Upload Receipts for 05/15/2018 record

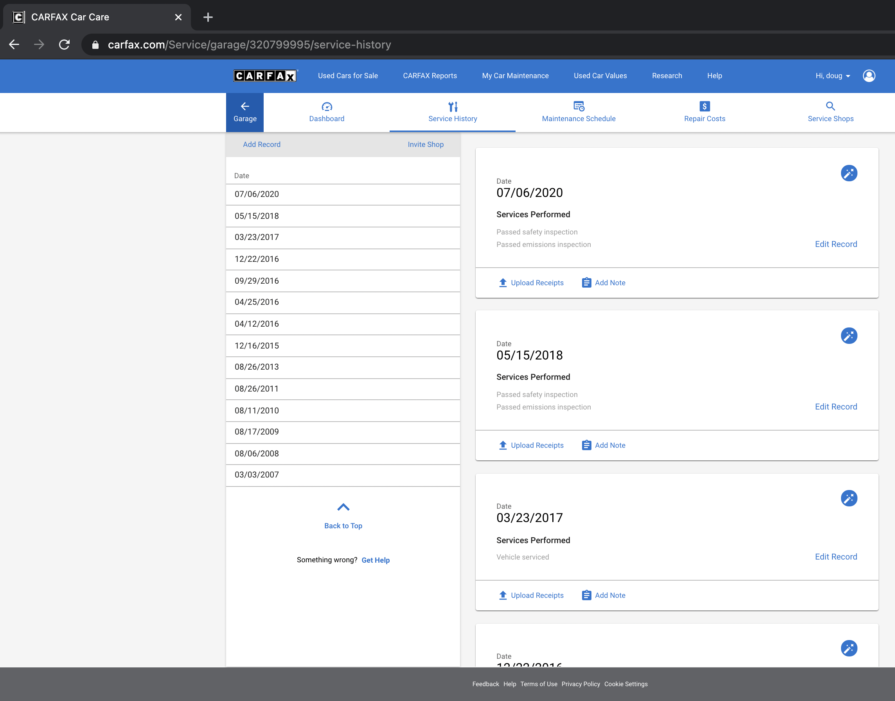pos(531,445)
